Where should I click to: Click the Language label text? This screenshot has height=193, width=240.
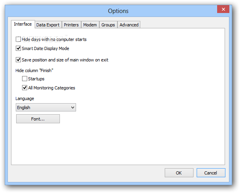25,98
